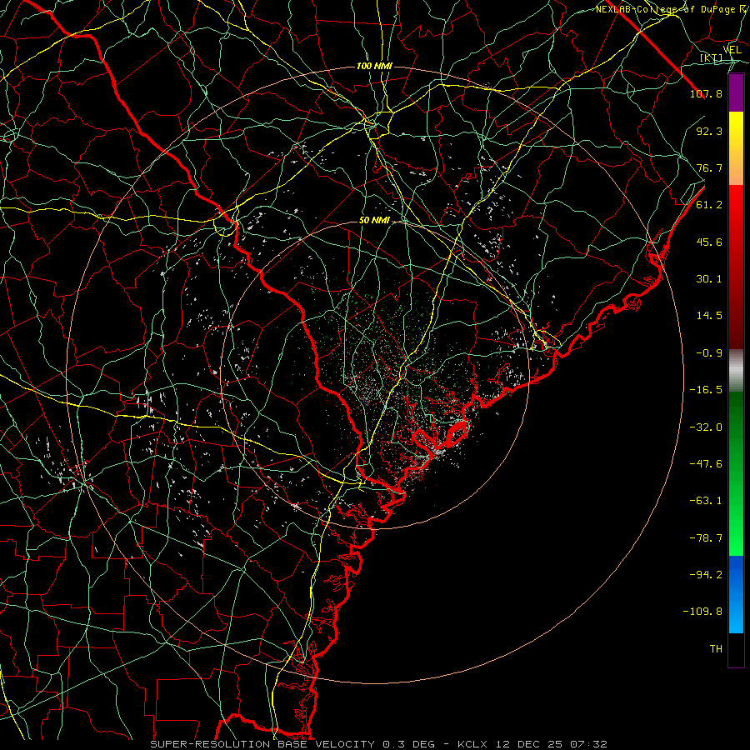Select the 30.1 velocity scale value
Viewport: 750px width, 750px height.
click(709, 279)
